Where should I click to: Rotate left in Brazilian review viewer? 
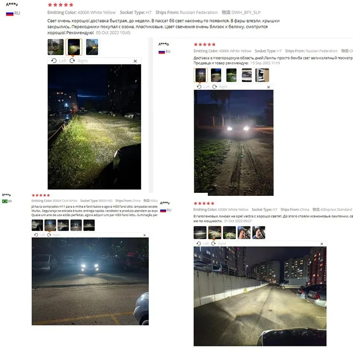coord(40,235)
